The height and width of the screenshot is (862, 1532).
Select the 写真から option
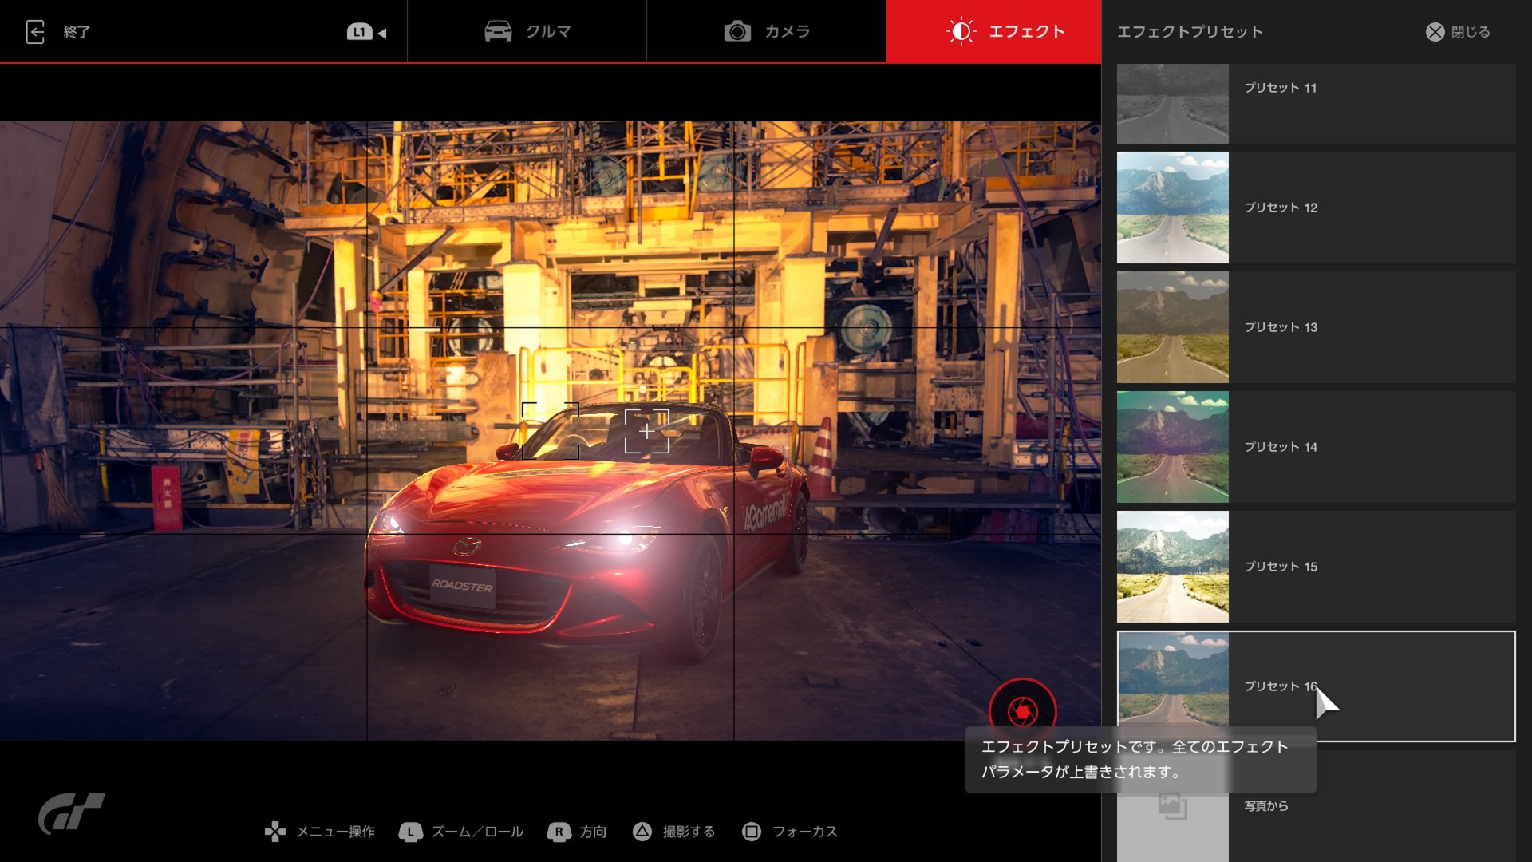pos(1266,806)
